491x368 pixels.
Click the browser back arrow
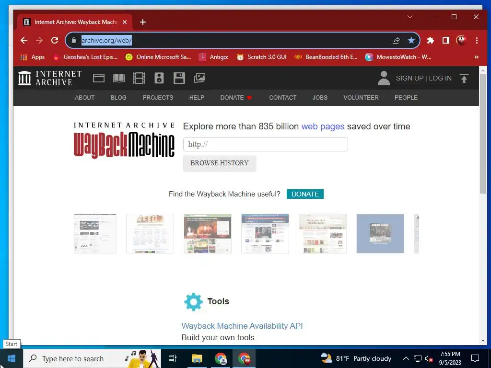click(x=24, y=40)
